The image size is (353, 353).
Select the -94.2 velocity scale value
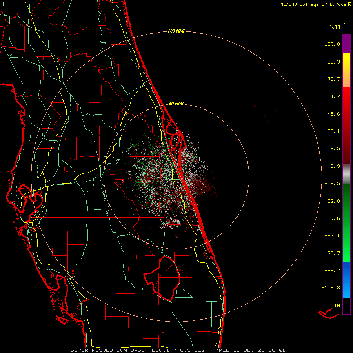tap(332, 271)
